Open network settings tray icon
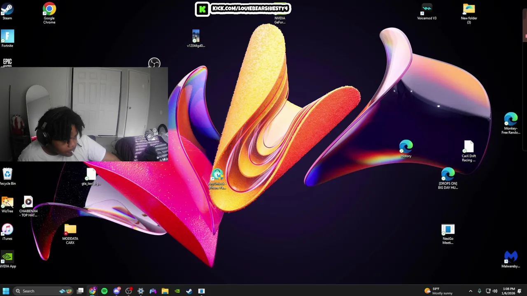527x296 pixels. (488, 291)
